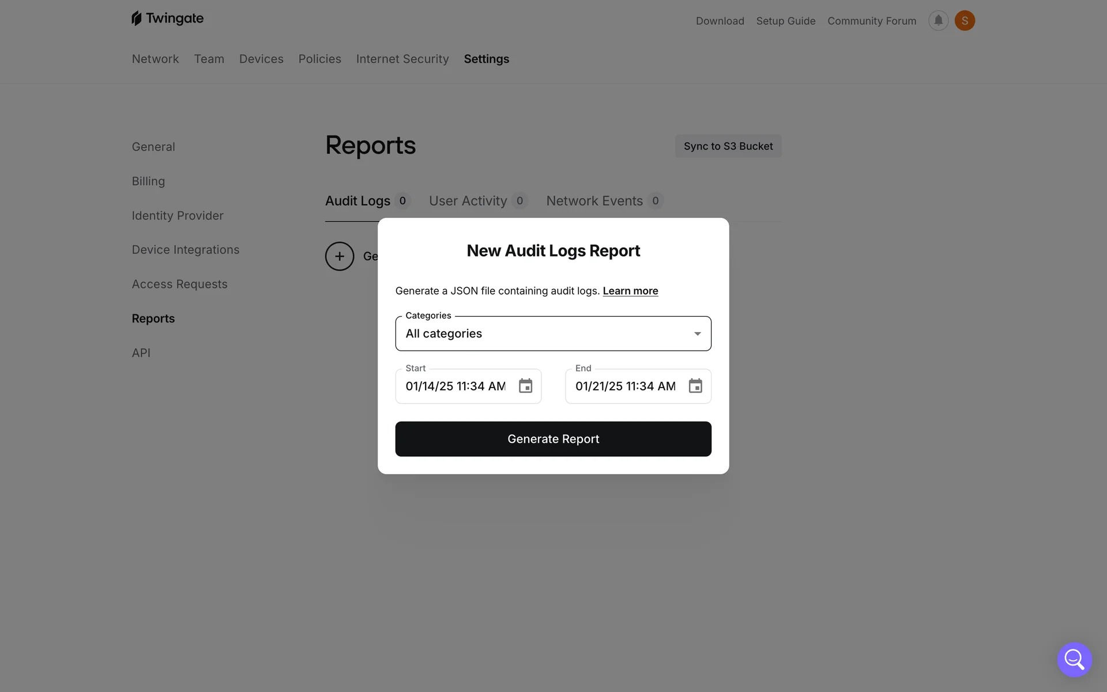Image resolution: width=1107 pixels, height=692 pixels.
Task: Open the purple search help widget
Action: tap(1074, 659)
